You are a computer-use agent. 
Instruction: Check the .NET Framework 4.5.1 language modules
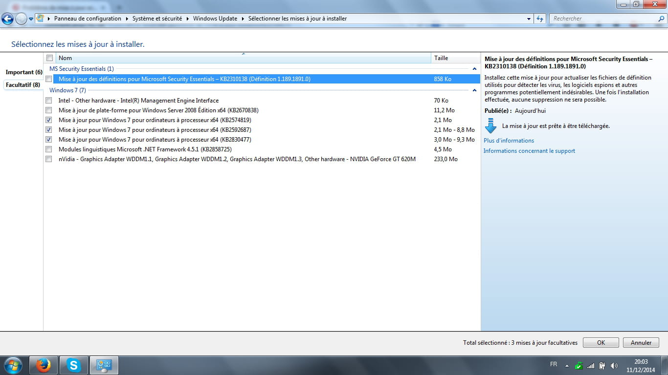pos(48,149)
